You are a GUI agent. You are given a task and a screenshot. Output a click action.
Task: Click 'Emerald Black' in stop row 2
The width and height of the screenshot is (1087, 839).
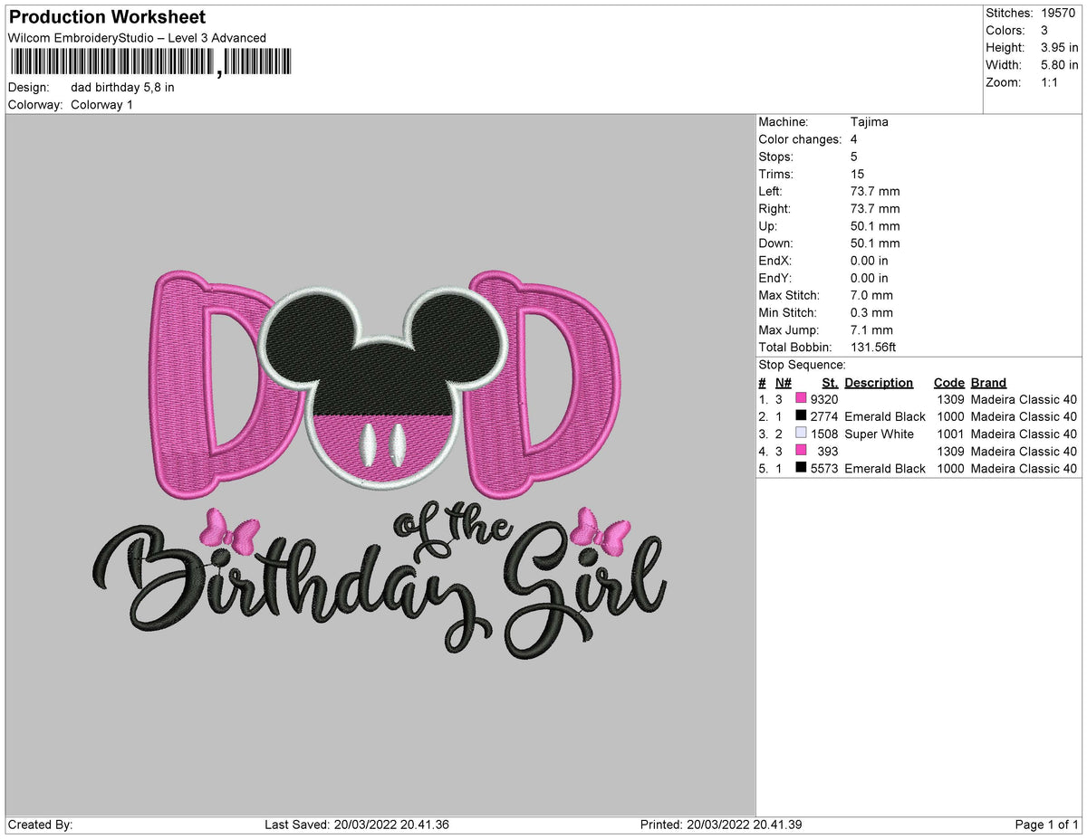885,416
